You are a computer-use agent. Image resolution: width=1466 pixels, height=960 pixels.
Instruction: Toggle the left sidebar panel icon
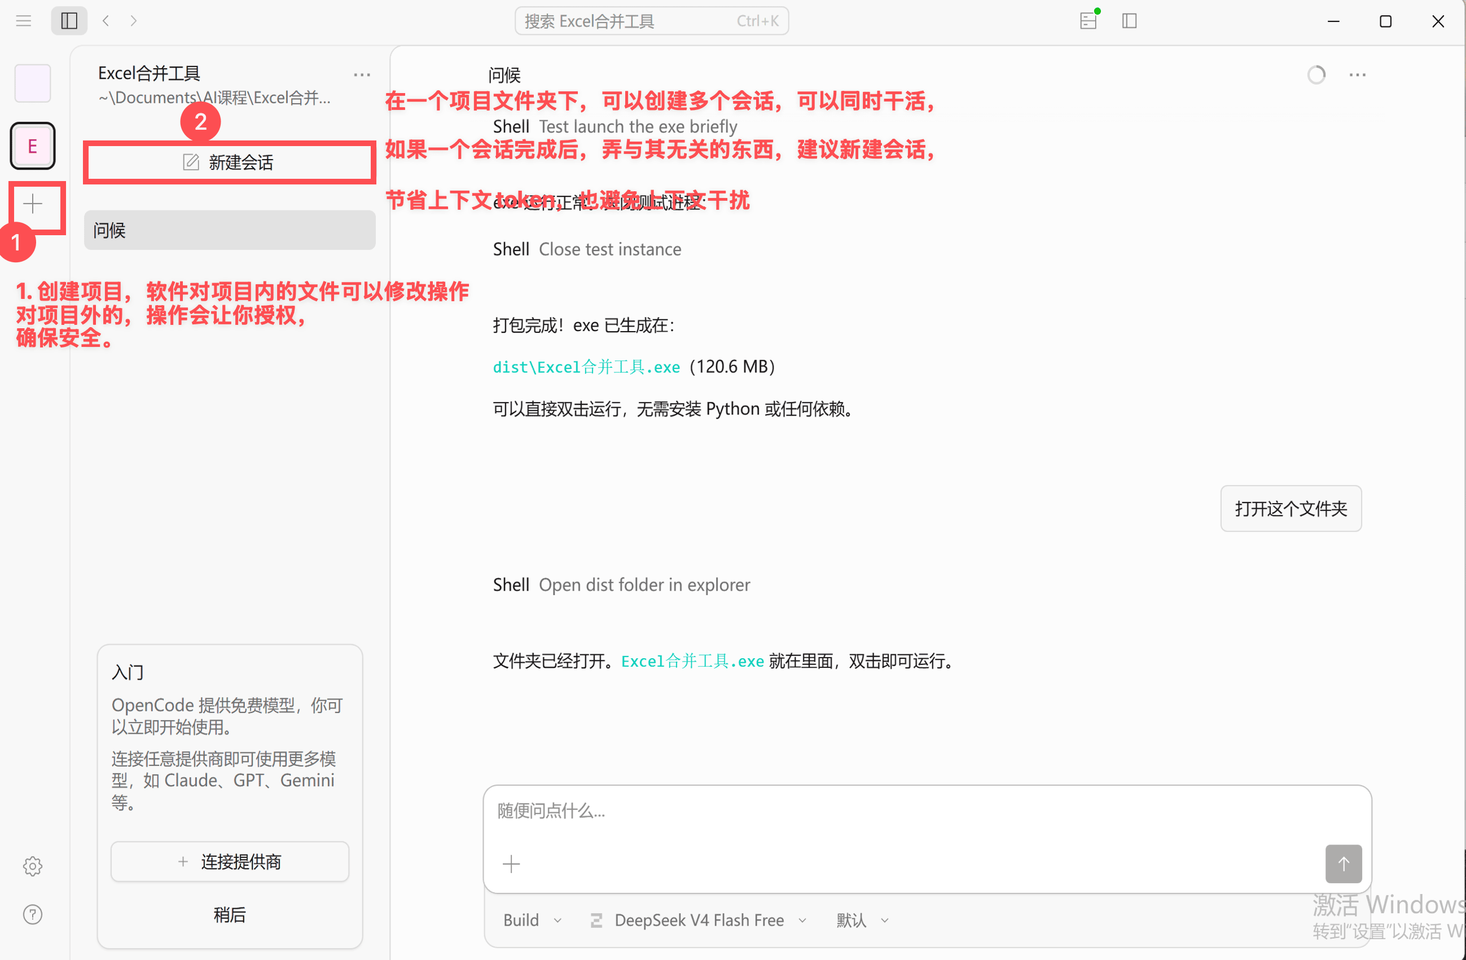(69, 21)
